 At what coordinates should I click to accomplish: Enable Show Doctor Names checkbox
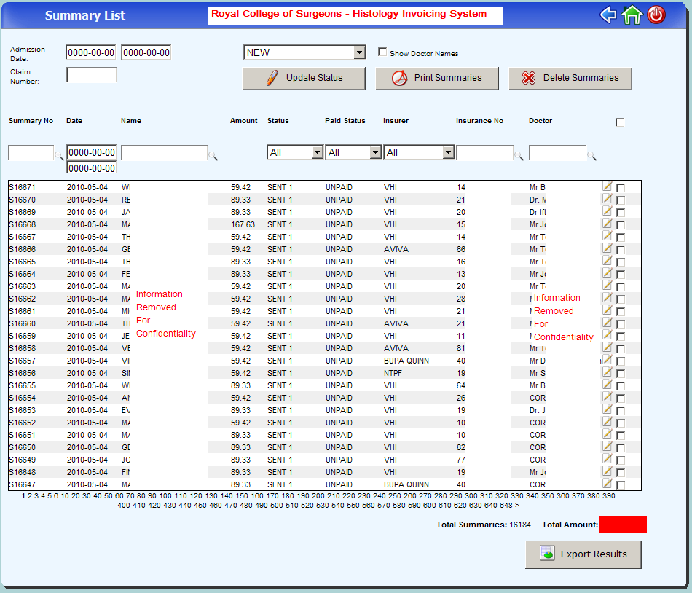click(382, 52)
